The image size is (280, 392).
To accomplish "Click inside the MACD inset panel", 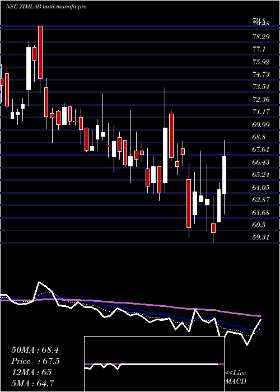I will point(154,364).
